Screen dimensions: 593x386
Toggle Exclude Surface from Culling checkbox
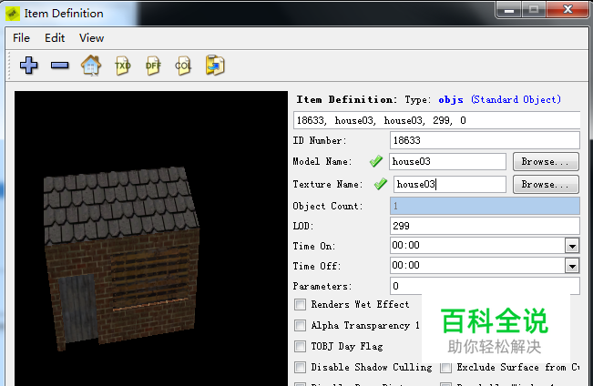445,367
